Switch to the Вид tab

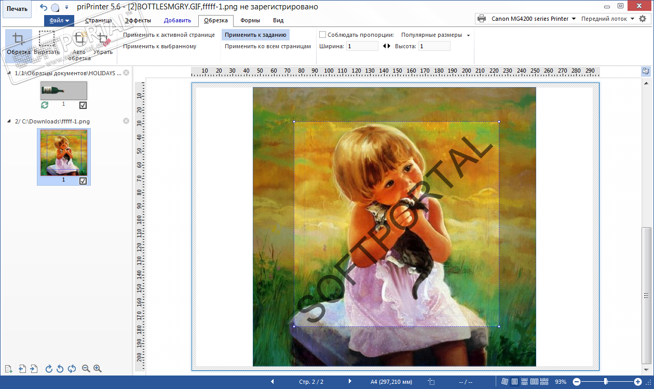pyautogui.click(x=278, y=21)
